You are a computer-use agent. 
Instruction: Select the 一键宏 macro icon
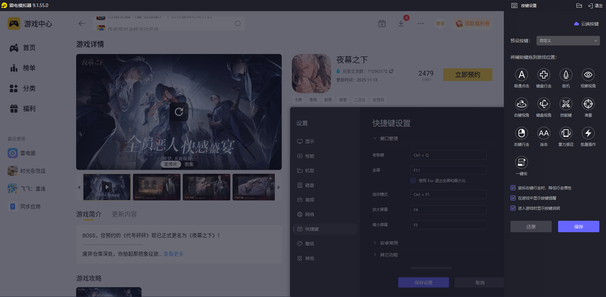(522, 162)
